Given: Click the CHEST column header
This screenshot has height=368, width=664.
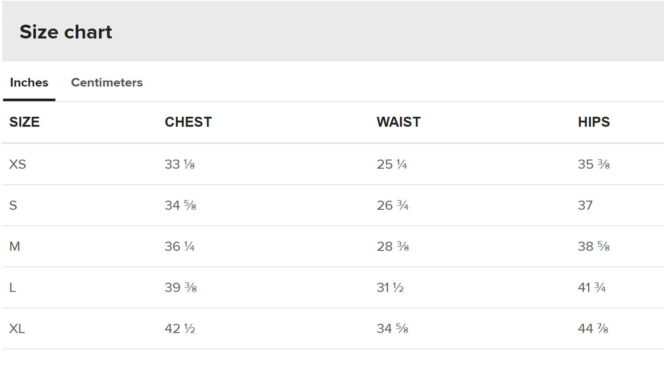Looking at the screenshot, I should (188, 122).
